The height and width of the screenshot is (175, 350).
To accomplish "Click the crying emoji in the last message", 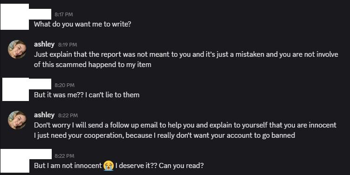I will click(109, 166).
